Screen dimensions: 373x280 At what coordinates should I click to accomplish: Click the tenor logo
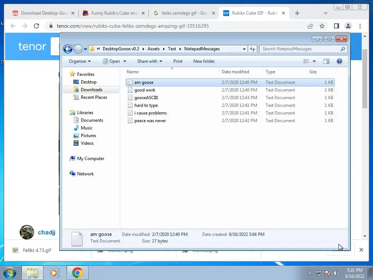click(32, 46)
